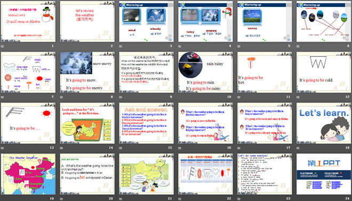352x201 pixels.
Task: Open the 'snow/snowy' slide 8
Action: coord(87,72)
